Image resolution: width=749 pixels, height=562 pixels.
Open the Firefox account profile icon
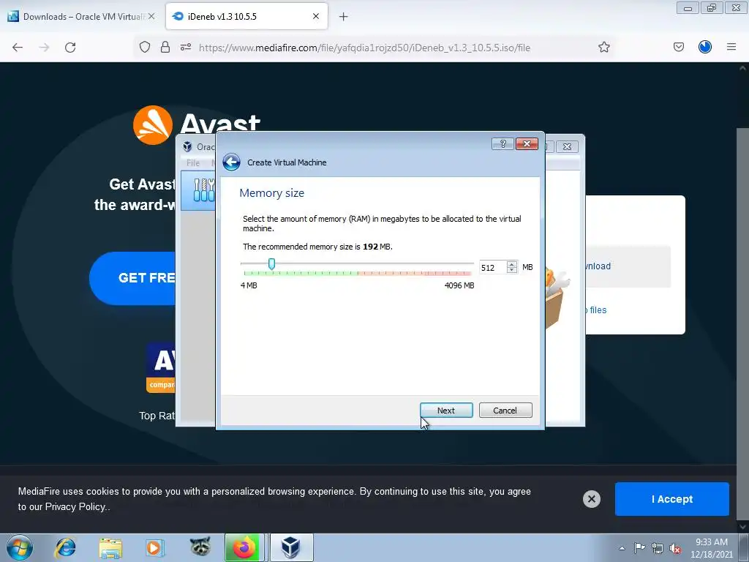click(x=705, y=47)
